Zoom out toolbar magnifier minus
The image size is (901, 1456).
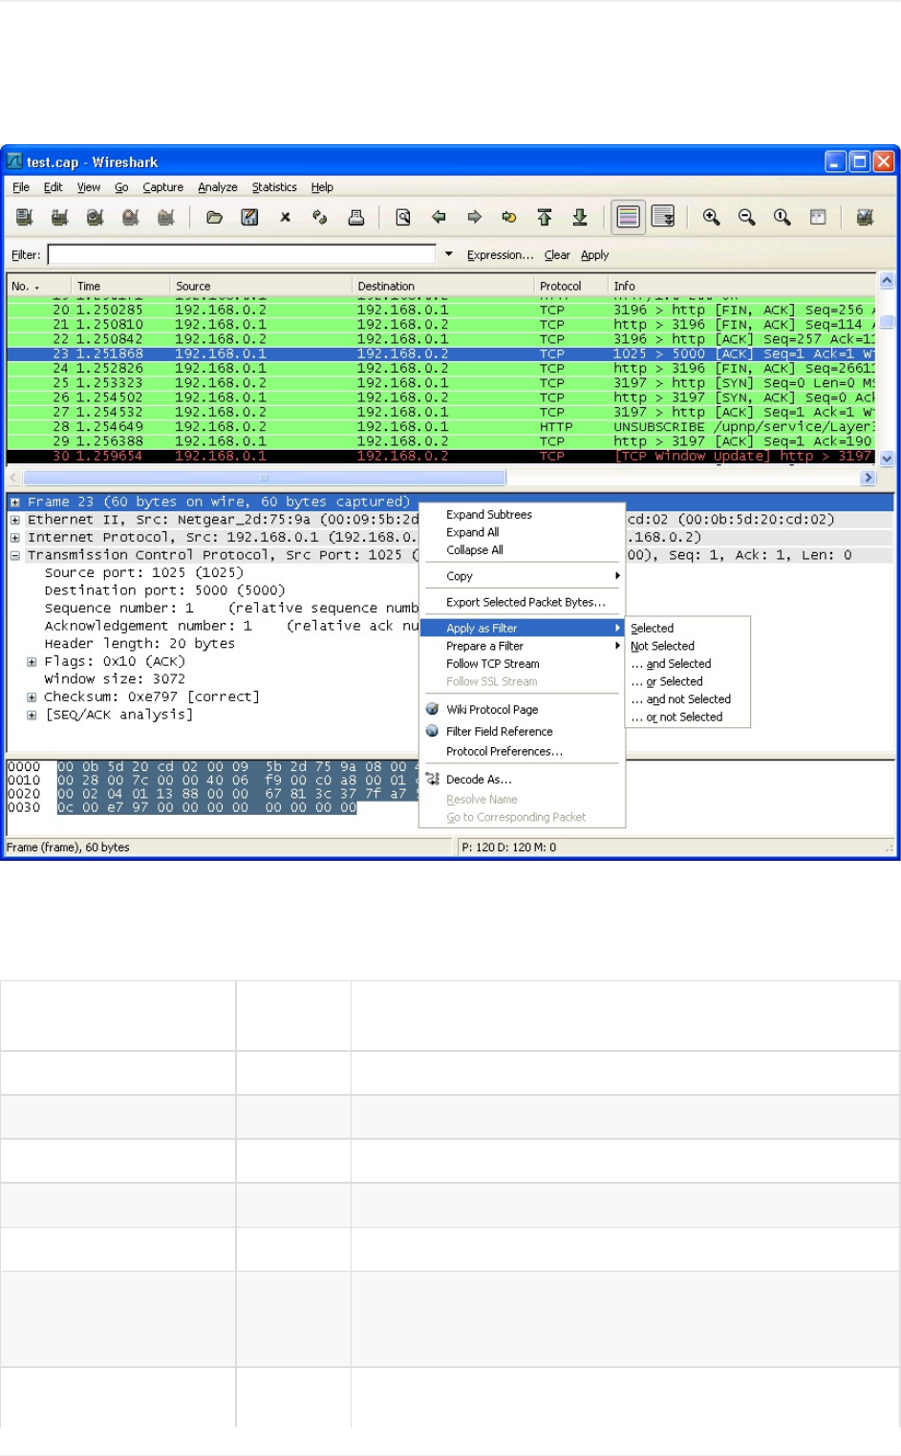point(747,218)
